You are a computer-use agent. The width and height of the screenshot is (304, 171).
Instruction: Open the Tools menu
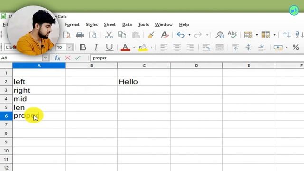143,25
